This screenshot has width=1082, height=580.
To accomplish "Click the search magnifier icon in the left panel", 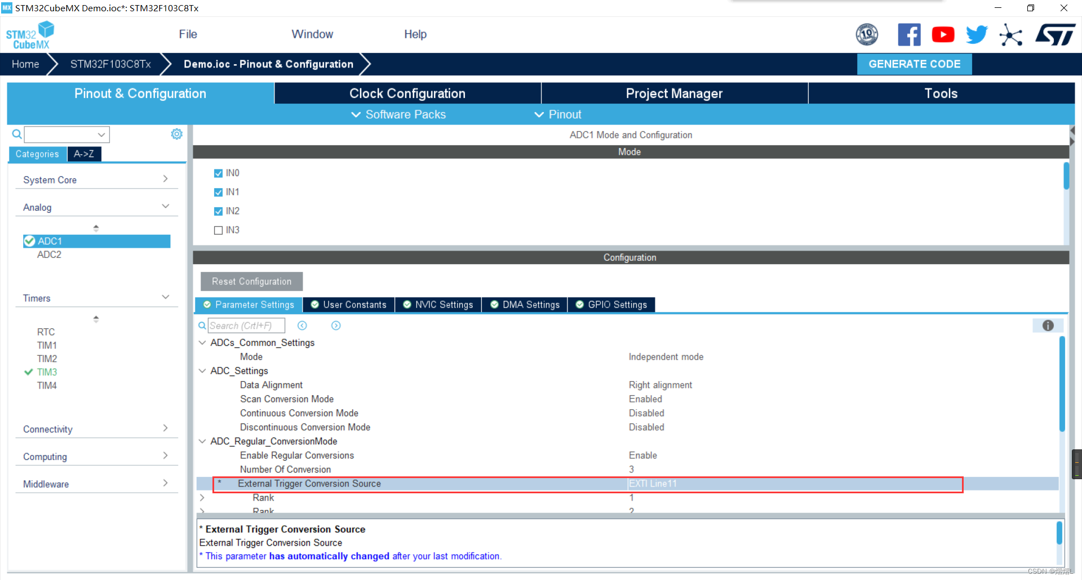I will pyautogui.click(x=17, y=134).
